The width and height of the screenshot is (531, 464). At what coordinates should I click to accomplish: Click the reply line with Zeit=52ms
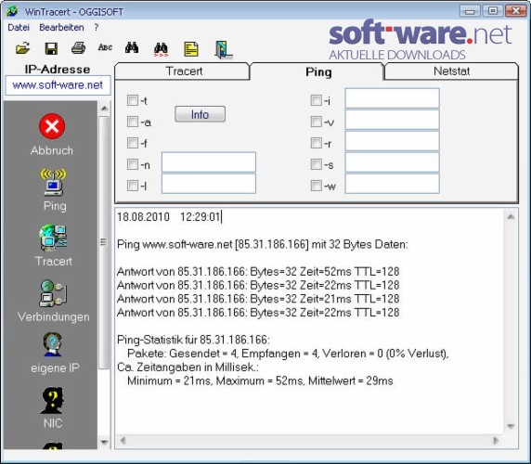point(258,271)
